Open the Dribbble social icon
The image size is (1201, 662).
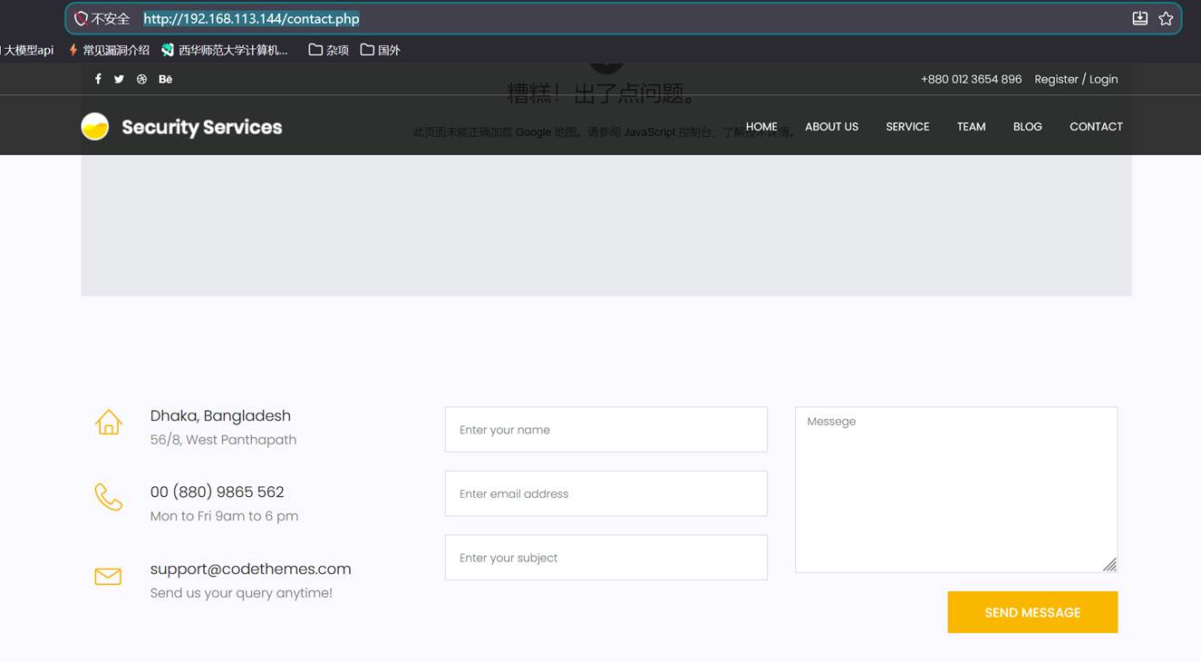click(141, 79)
